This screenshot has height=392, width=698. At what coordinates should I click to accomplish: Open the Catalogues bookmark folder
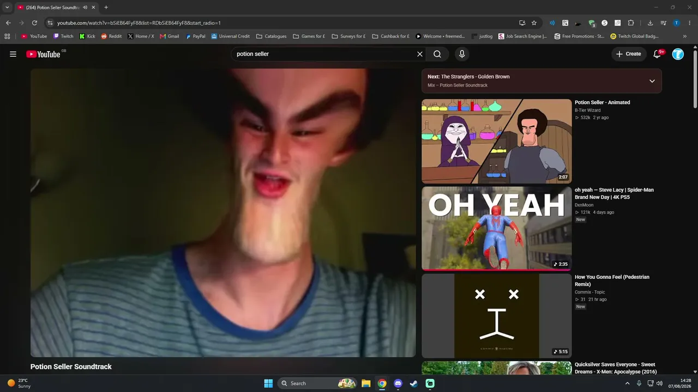271,36
